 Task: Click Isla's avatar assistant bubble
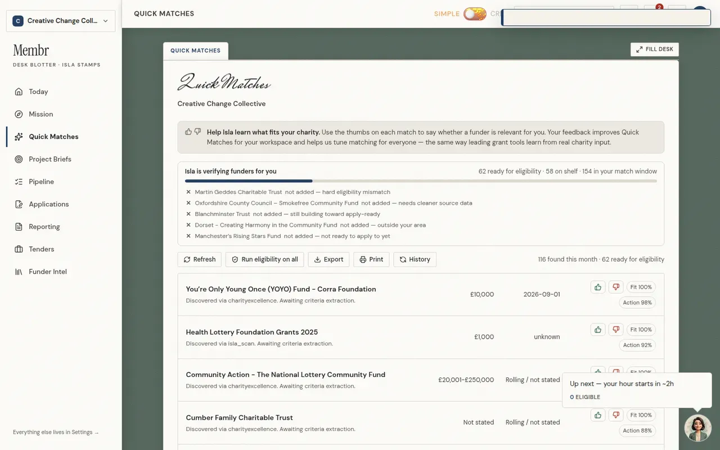(697, 428)
